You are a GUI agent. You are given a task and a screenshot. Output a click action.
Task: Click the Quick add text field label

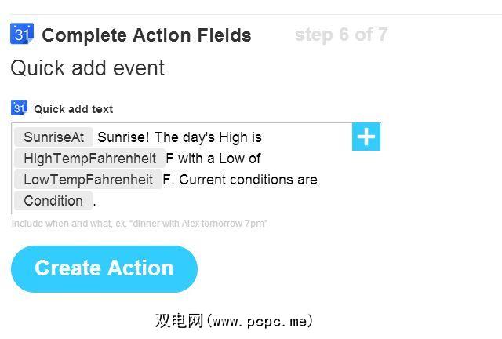[73, 109]
